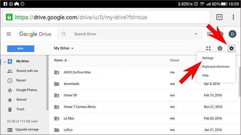Click the Name sort arrow
The height and width of the screenshot is (135, 241).
click(66, 60)
